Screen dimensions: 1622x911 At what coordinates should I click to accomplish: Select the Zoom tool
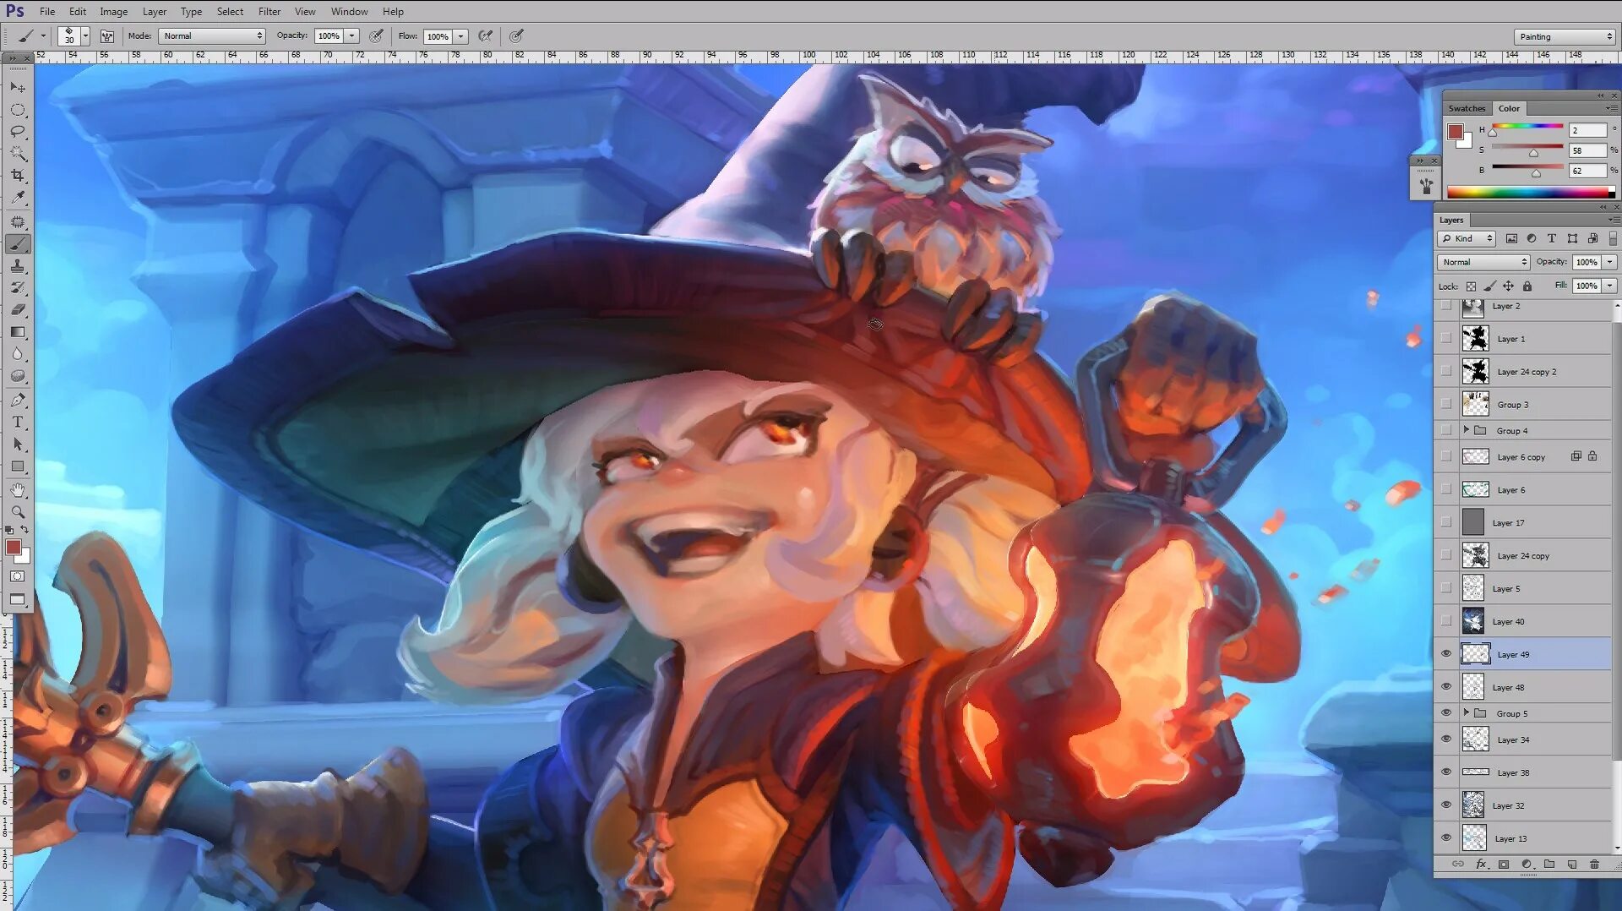pyautogui.click(x=17, y=512)
